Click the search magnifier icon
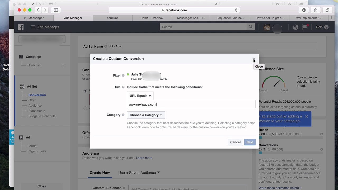 point(251,27)
